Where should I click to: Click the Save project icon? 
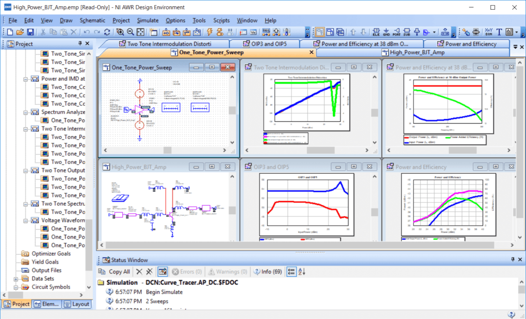tap(30, 32)
